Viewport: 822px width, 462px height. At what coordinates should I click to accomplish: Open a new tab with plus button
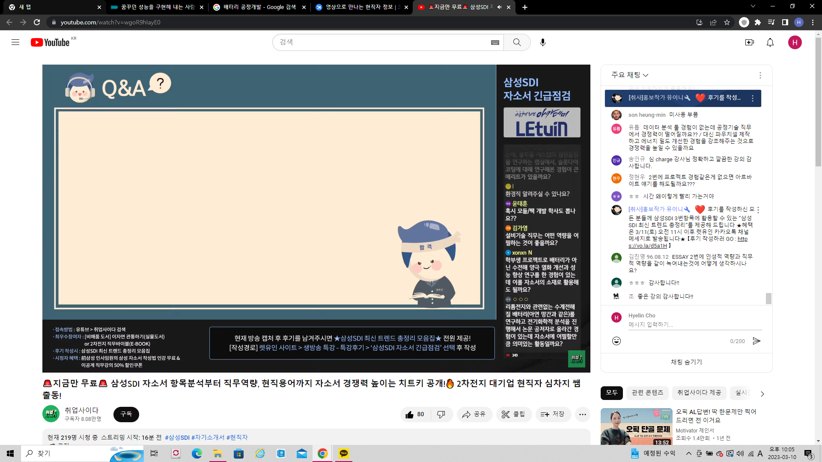pyautogui.click(x=525, y=7)
